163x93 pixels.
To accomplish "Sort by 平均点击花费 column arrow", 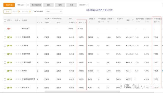I will click(x=157, y=22).
